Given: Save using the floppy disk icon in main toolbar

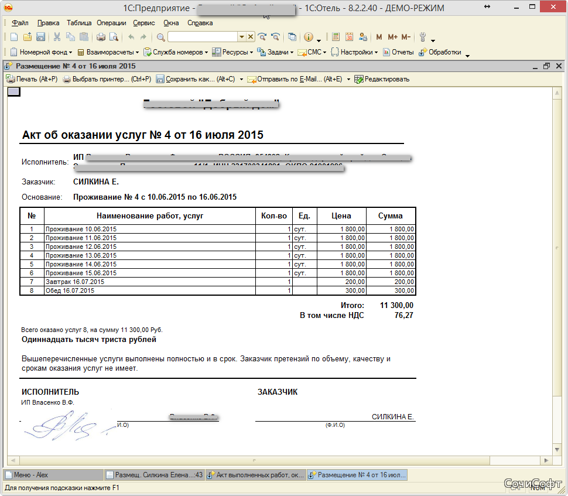Looking at the screenshot, I should [x=40, y=37].
